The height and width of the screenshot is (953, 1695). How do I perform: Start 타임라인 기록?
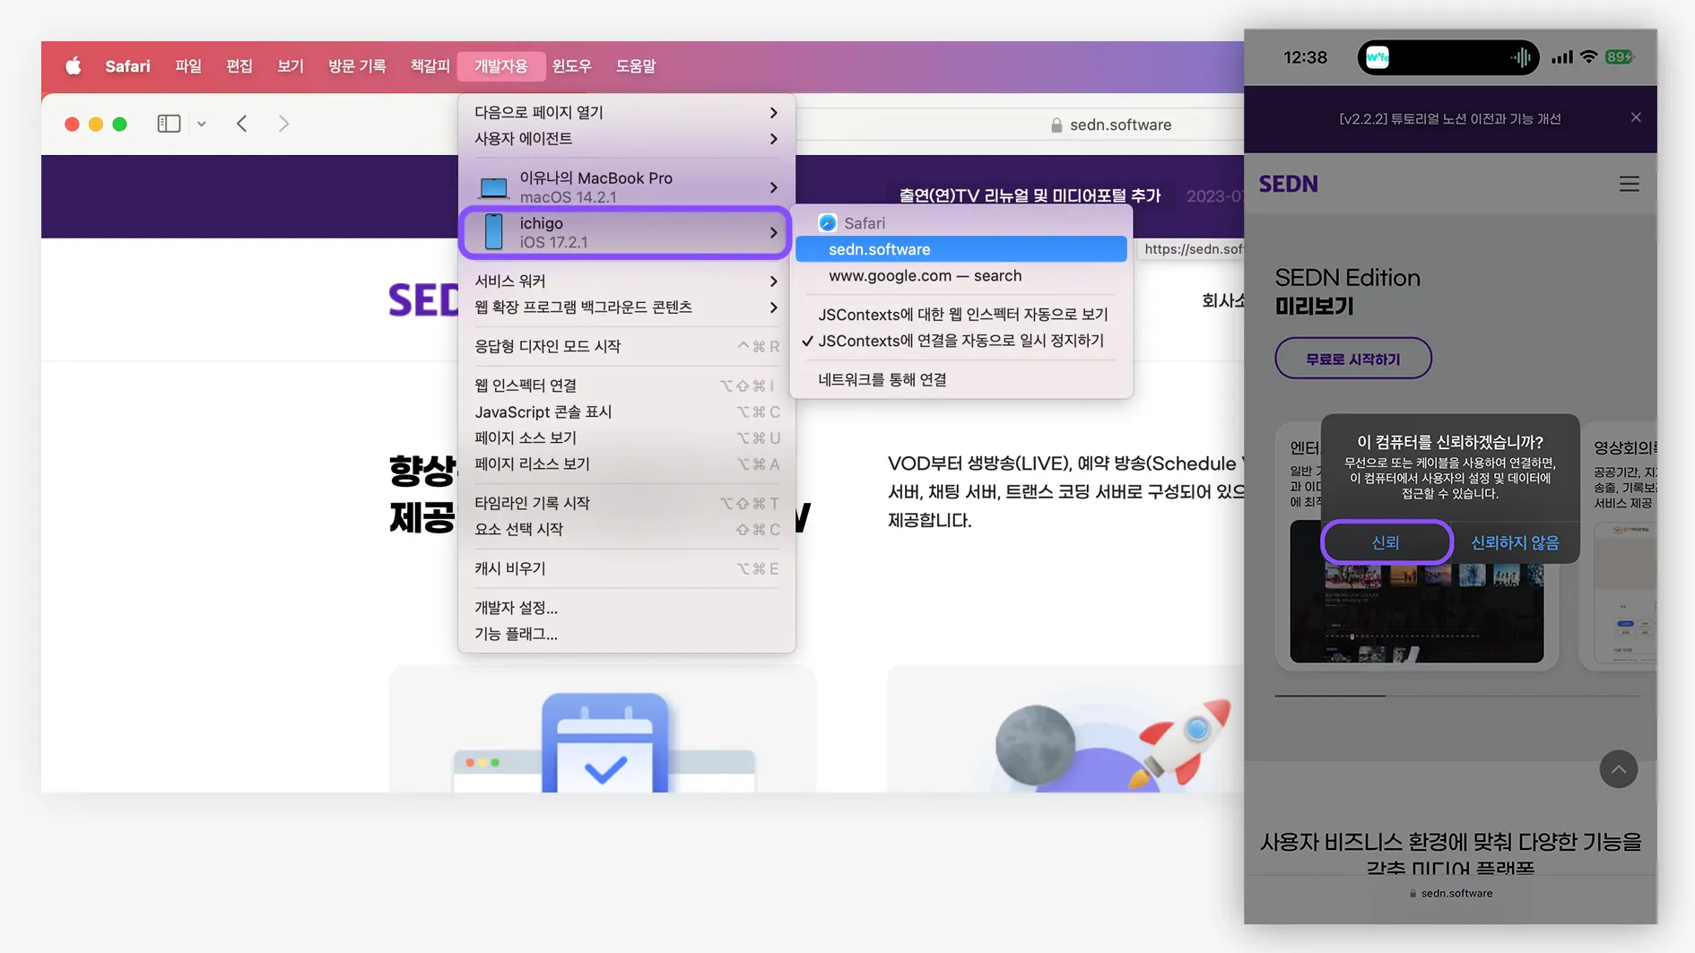[626, 504]
